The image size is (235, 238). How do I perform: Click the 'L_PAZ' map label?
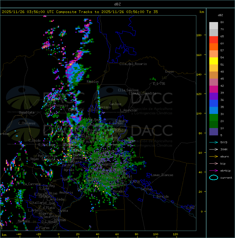(191, 208)
